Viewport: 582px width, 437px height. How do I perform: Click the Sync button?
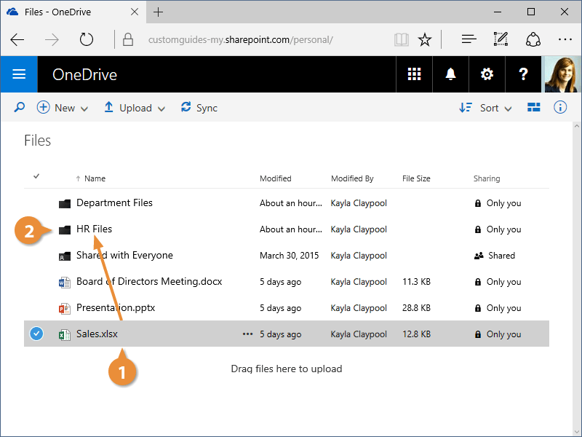coord(199,108)
